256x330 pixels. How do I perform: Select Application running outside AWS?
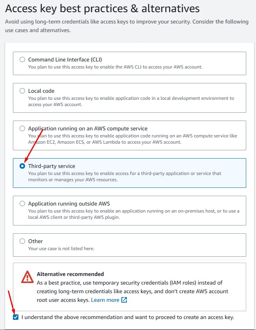click(x=22, y=203)
